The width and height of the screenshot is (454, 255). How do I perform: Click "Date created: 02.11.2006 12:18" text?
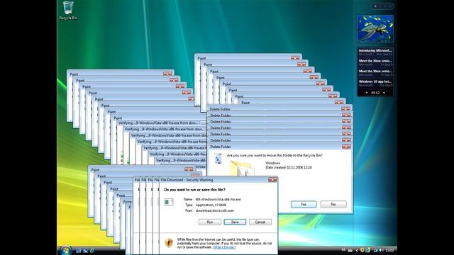[x=289, y=167]
